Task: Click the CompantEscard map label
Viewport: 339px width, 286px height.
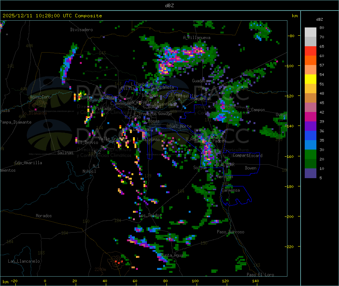Action: (247, 155)
